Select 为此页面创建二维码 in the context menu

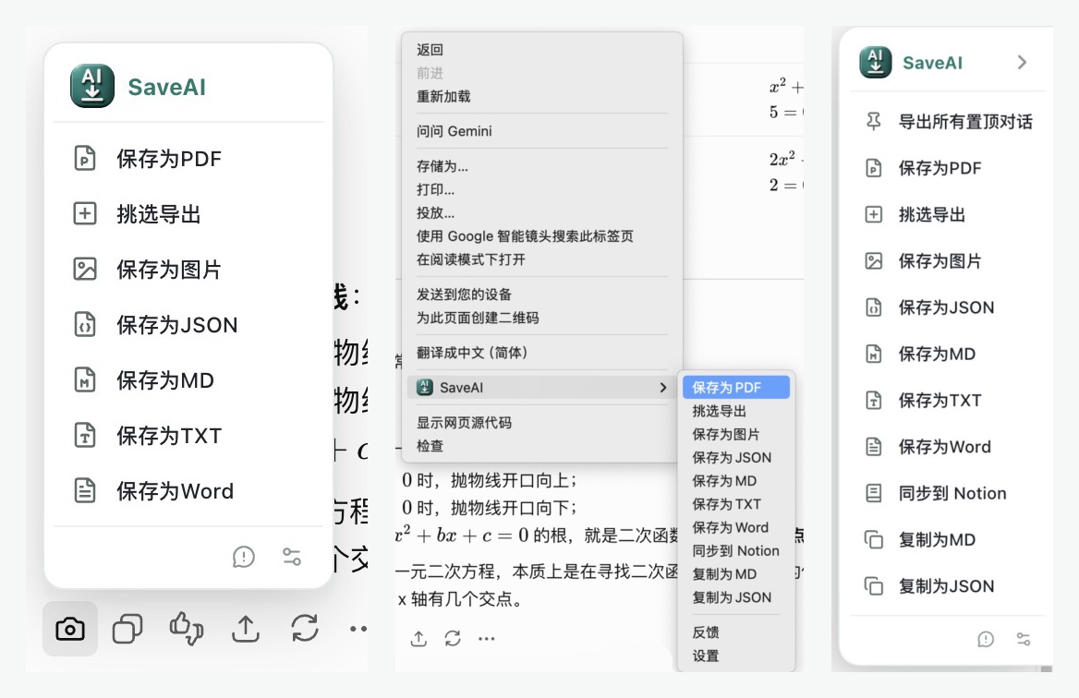click(x=478, y=318)
